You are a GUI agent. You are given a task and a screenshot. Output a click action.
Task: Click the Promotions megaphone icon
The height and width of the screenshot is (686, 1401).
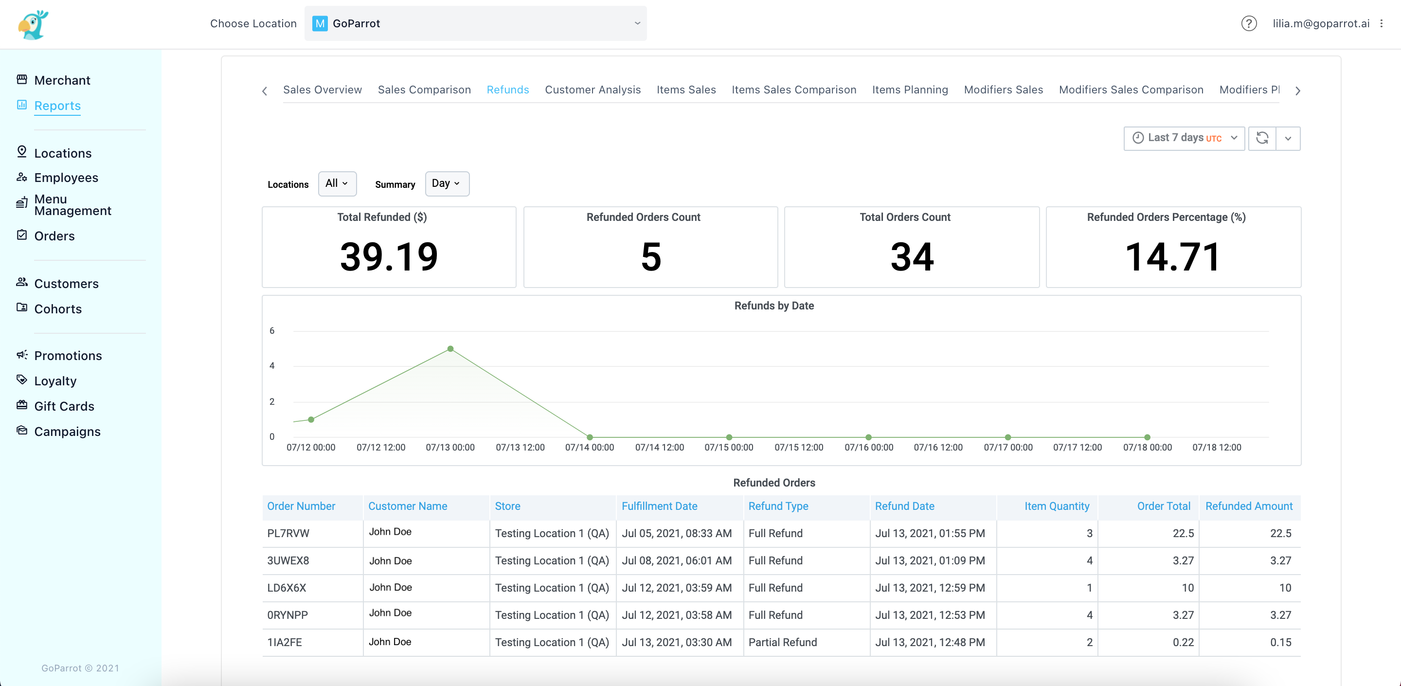click(x=22, y=355)
